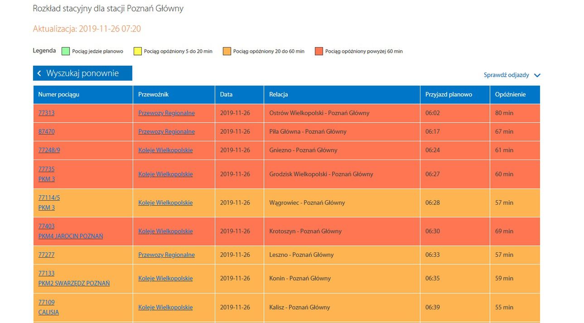Click the 06:24 planned arrival cell
Image resolution: width=584 pixels, height=323 pixels.
click(x=455, y=150)
